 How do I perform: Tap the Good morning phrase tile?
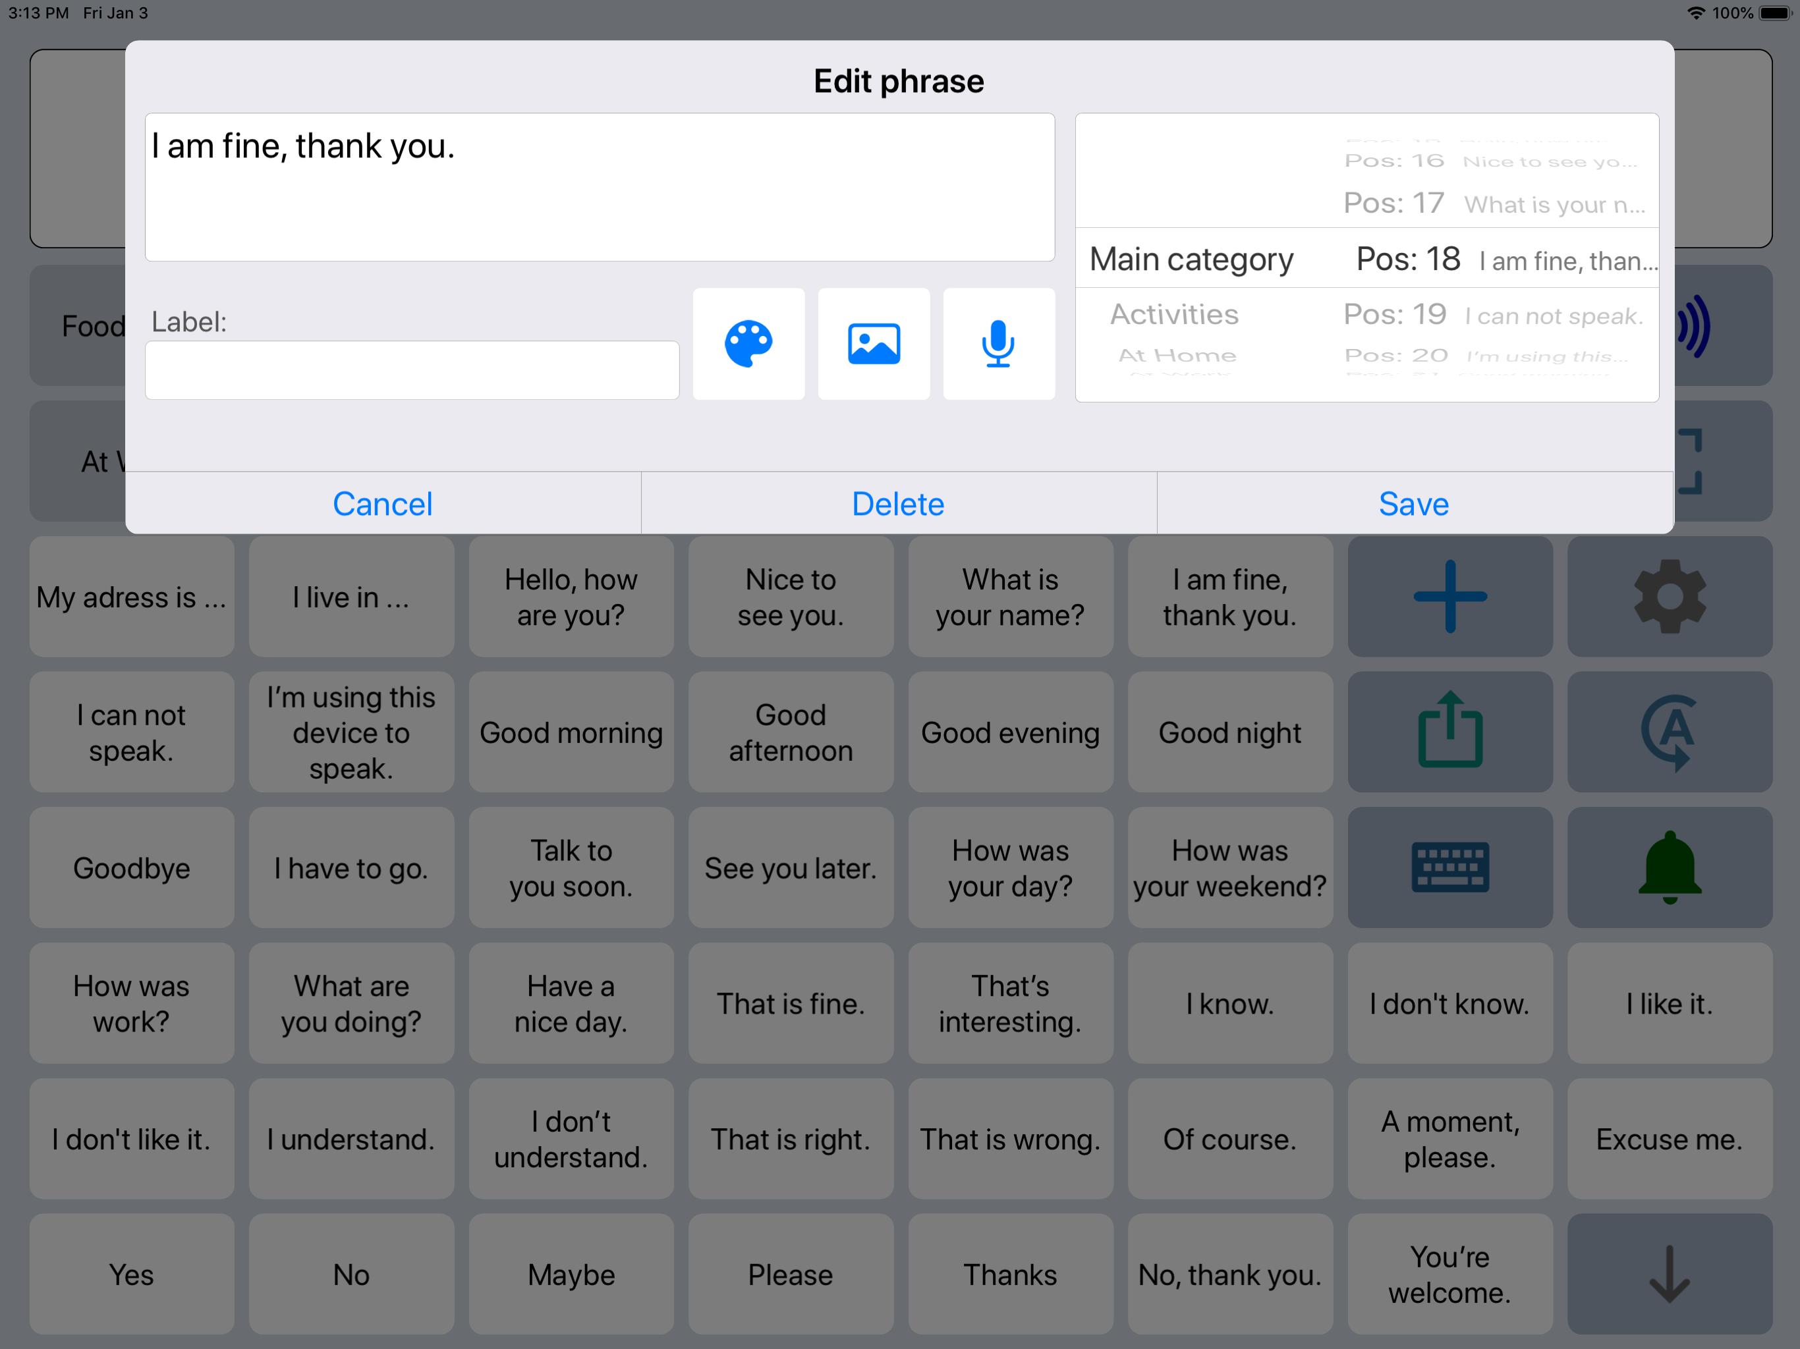coord(571,732)
